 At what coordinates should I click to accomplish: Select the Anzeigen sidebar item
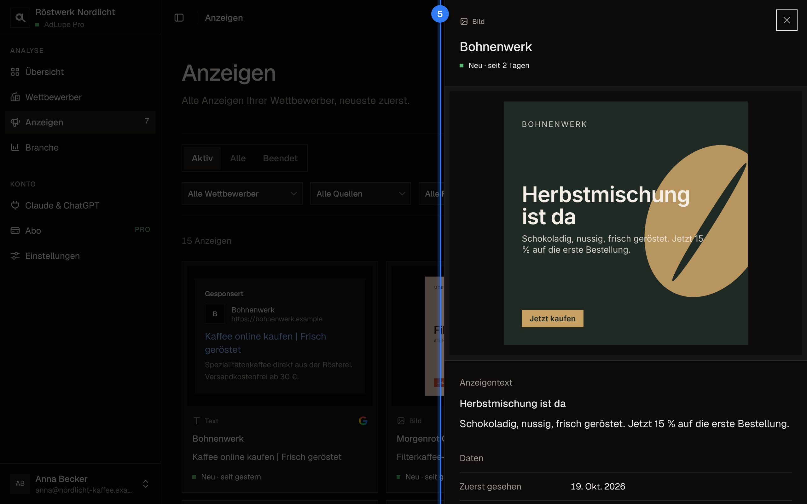[80, 122]
